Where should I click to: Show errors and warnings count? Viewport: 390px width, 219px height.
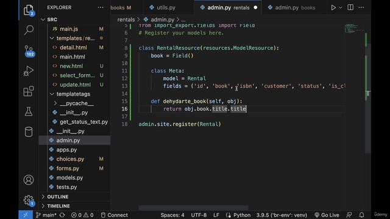(x=82, y=215)
